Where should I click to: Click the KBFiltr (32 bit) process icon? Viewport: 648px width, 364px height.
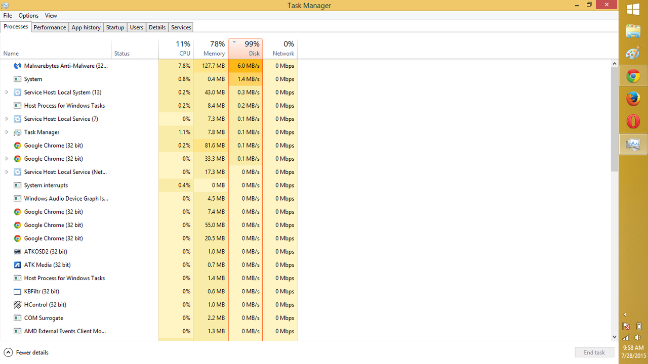pyautogui.click(x=18, y=291)
